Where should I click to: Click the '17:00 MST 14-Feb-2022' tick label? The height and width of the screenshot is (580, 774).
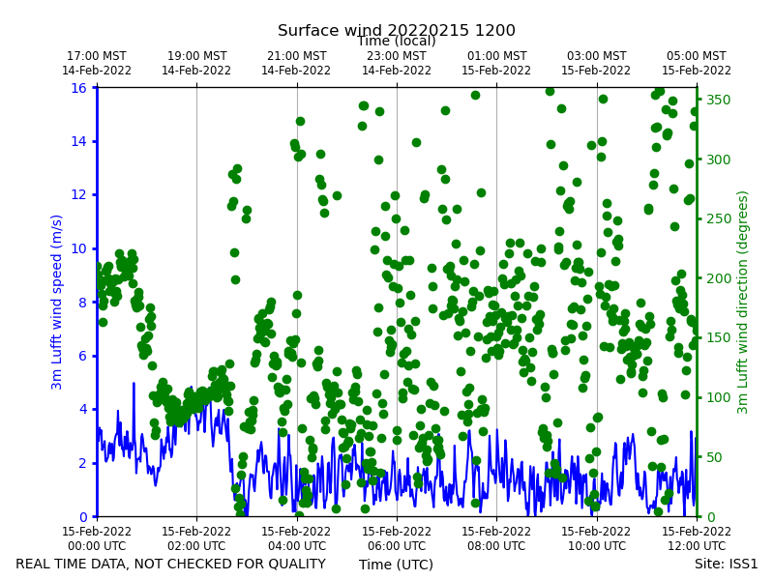pos(97,63)
